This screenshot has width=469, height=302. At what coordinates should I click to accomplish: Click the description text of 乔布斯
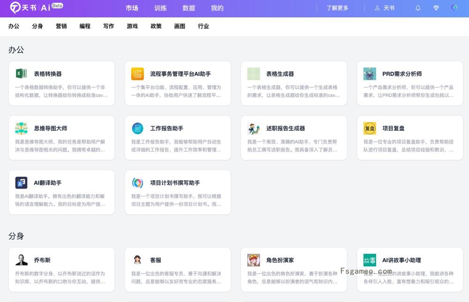60,278
